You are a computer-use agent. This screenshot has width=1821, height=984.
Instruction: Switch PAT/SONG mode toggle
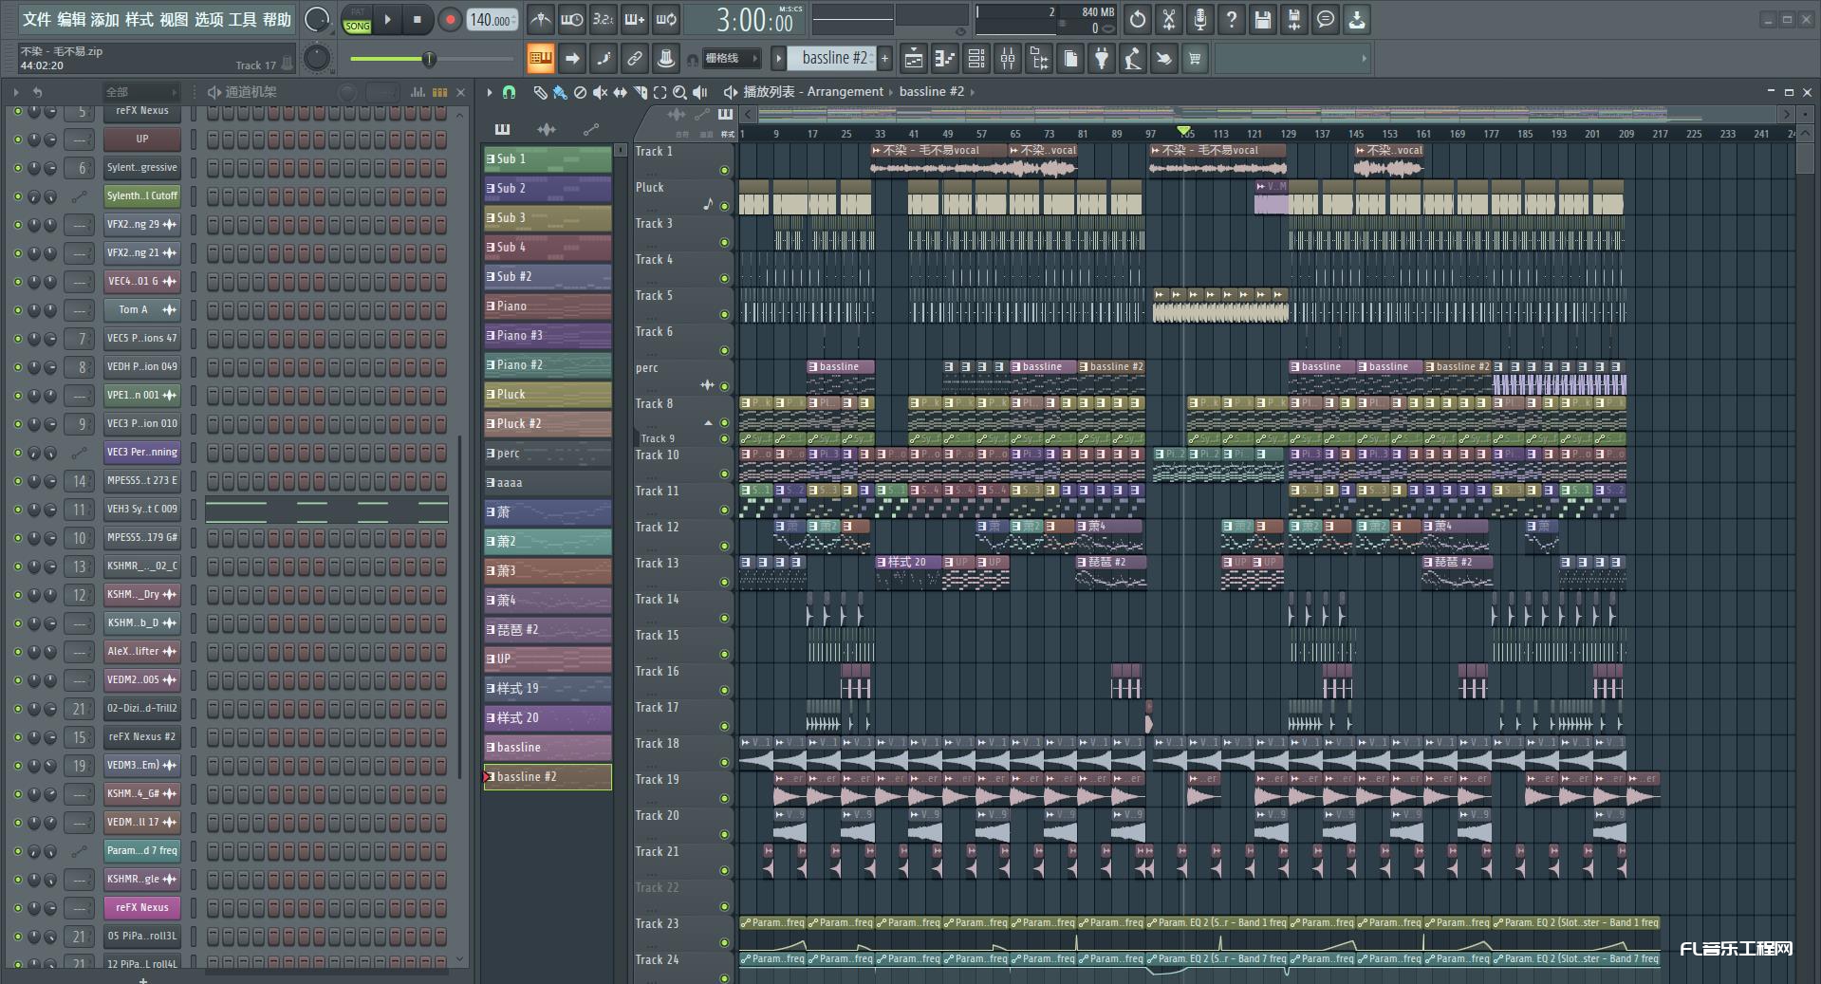pyautogui.click(x=358, y=19)
